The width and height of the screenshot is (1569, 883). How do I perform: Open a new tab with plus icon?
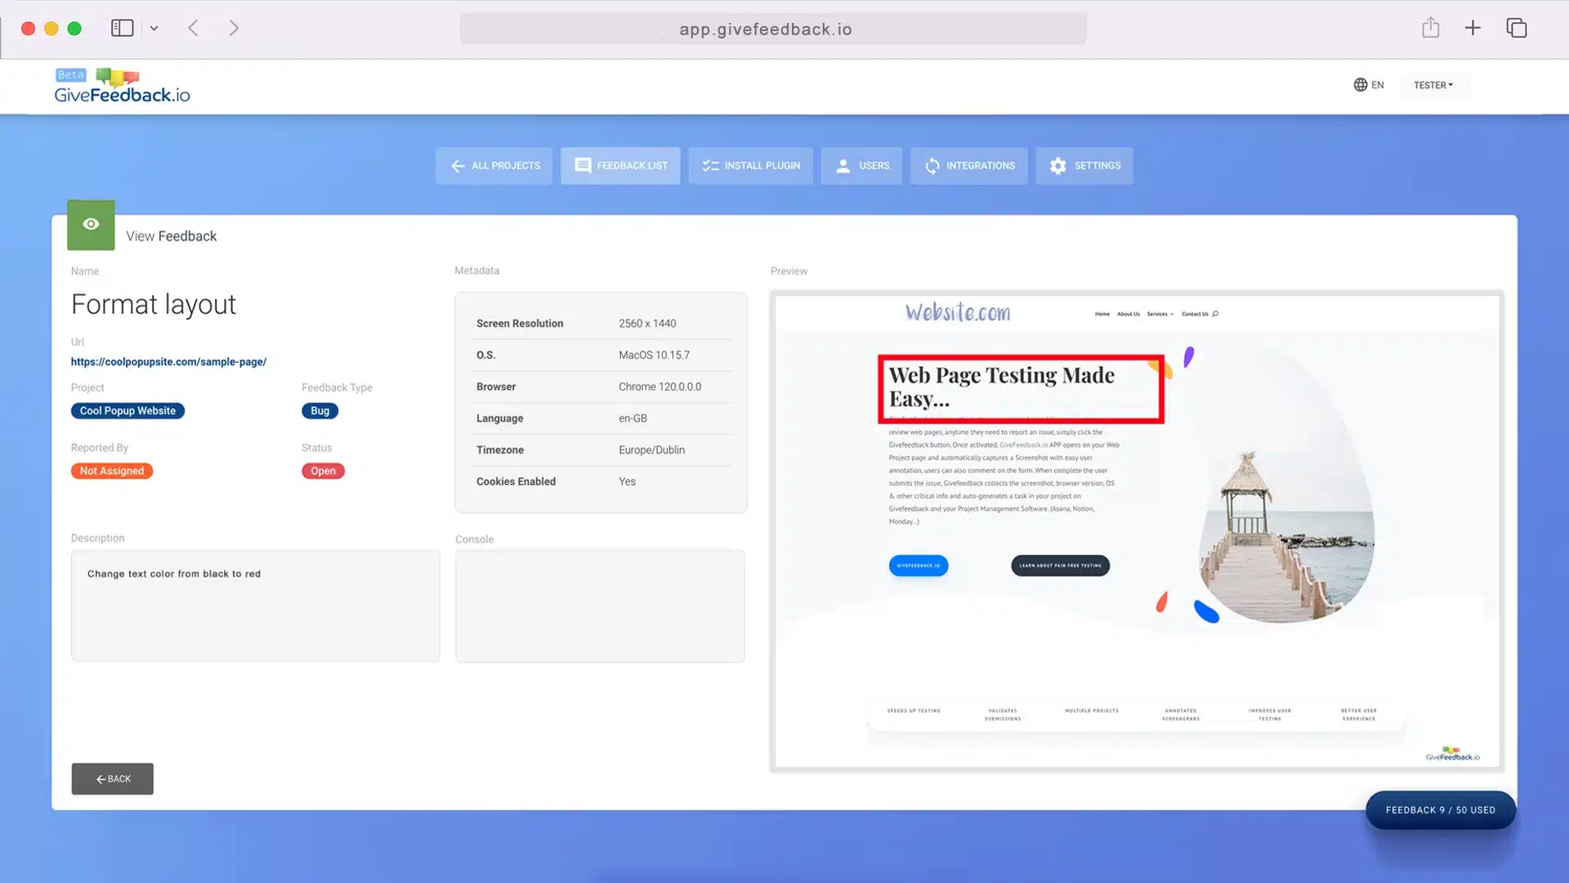coord(1473,28)
